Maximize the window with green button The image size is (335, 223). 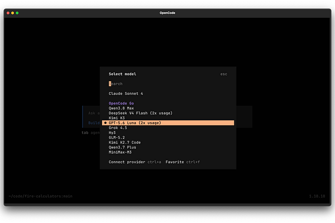17,13
